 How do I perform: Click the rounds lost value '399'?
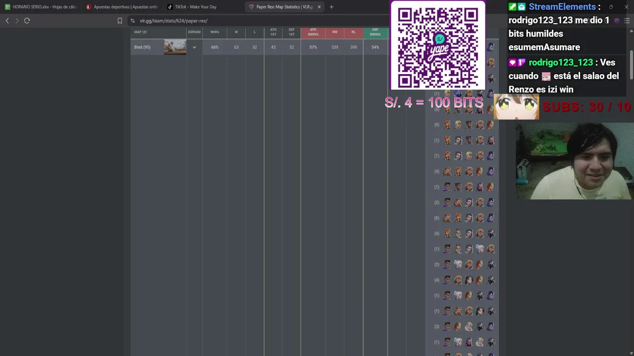(x=354, y=47)
